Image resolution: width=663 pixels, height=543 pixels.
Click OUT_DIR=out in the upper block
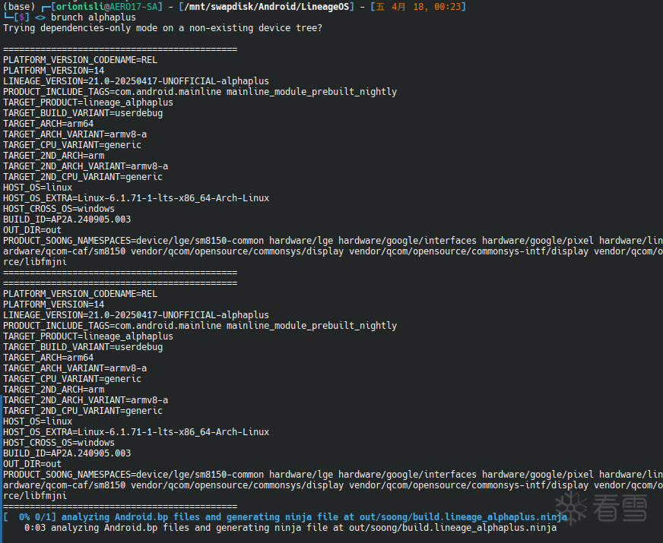point(32,229)
